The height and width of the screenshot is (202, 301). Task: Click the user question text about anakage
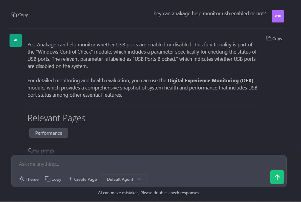210,14
